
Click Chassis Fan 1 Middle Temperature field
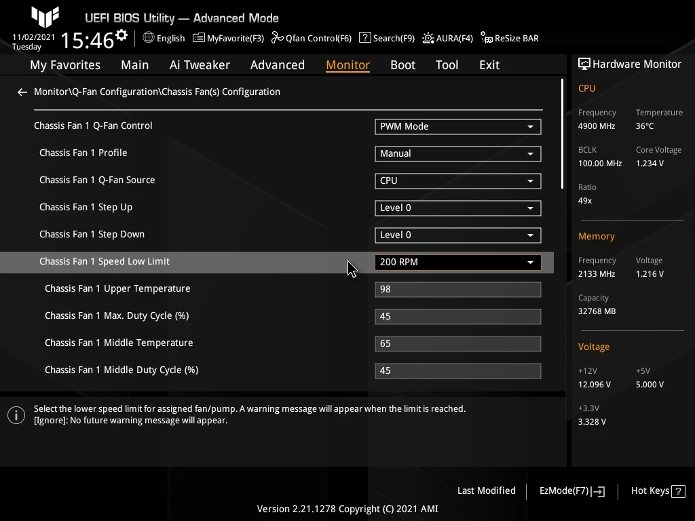(x=458, y=343)
